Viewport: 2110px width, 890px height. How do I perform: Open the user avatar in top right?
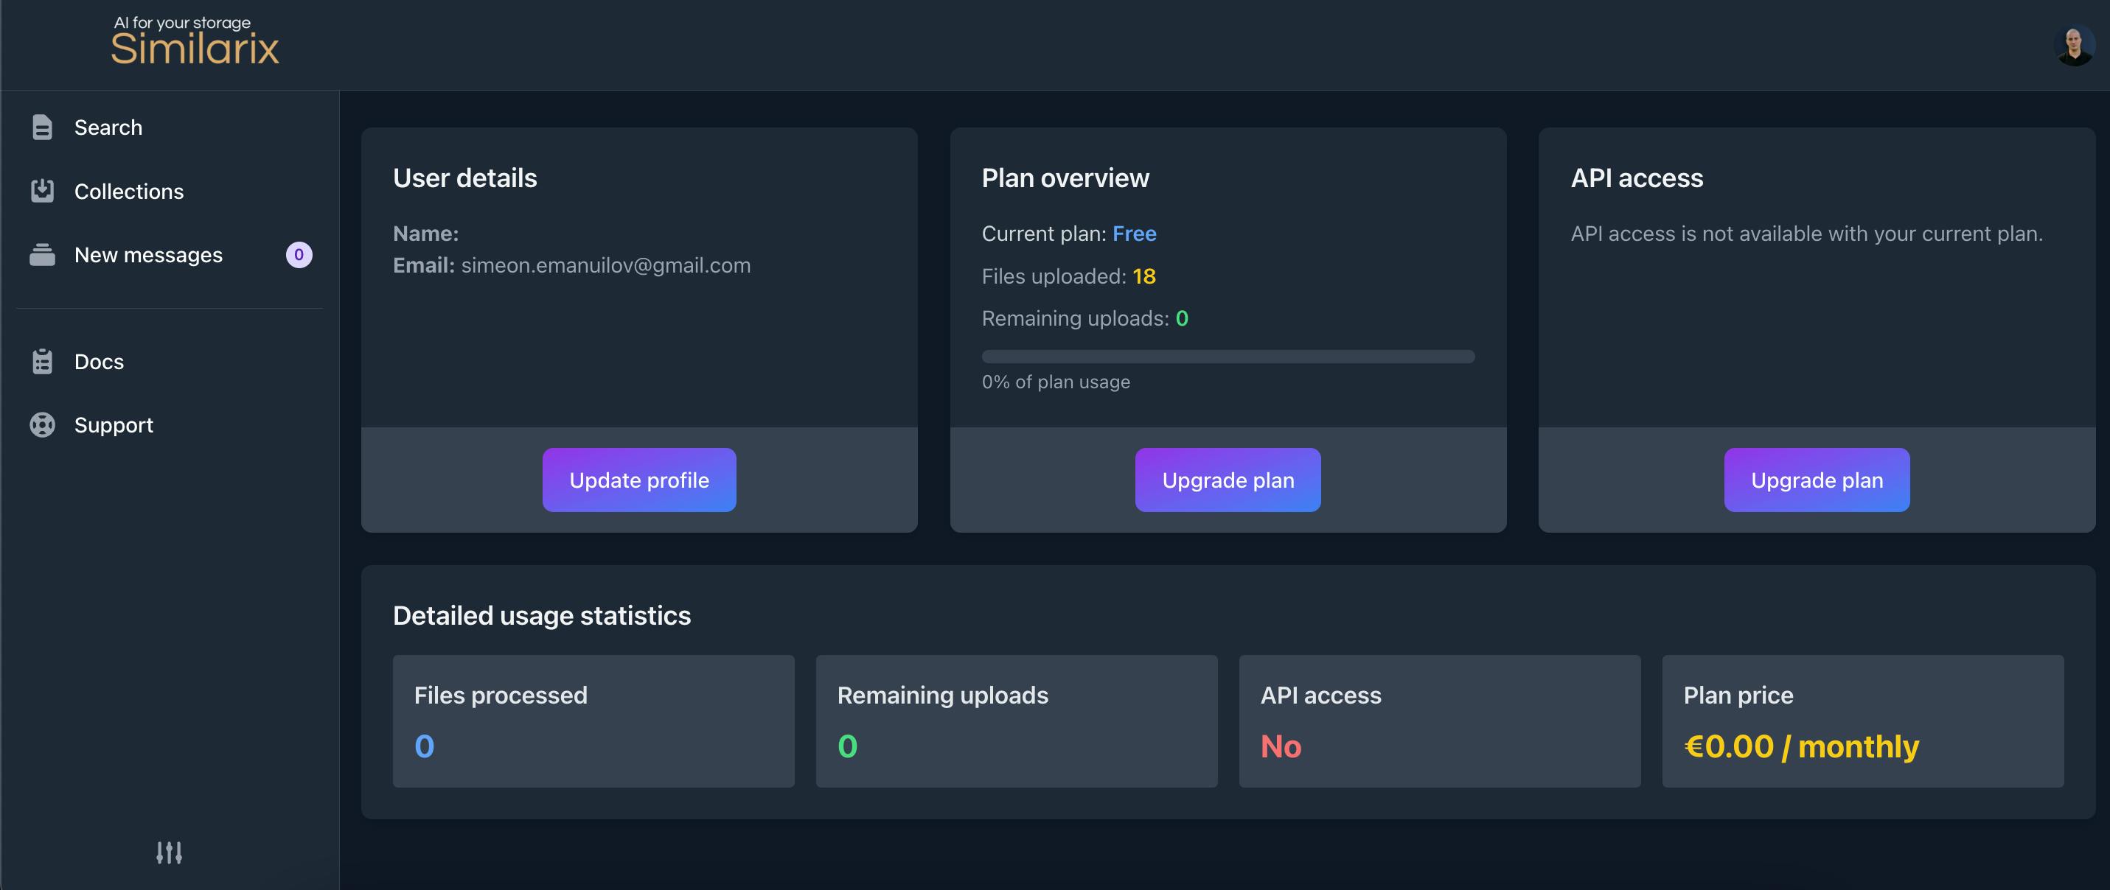[x=2074, y=46]
